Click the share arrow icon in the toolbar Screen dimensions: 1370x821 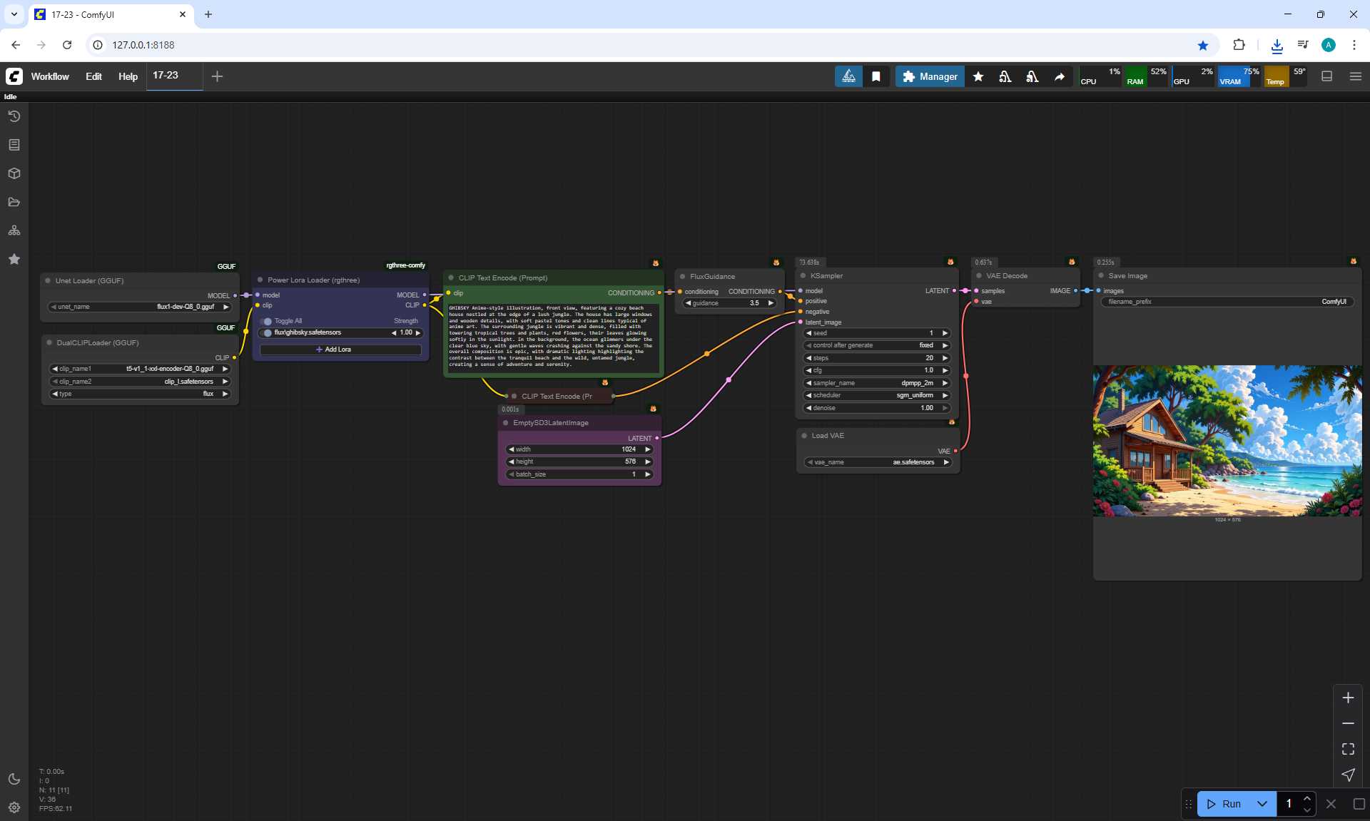coord(1060,76)
